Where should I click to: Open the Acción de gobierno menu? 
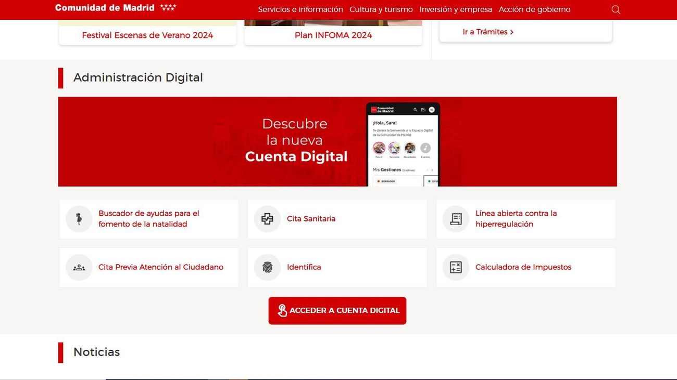click(534, 9)
